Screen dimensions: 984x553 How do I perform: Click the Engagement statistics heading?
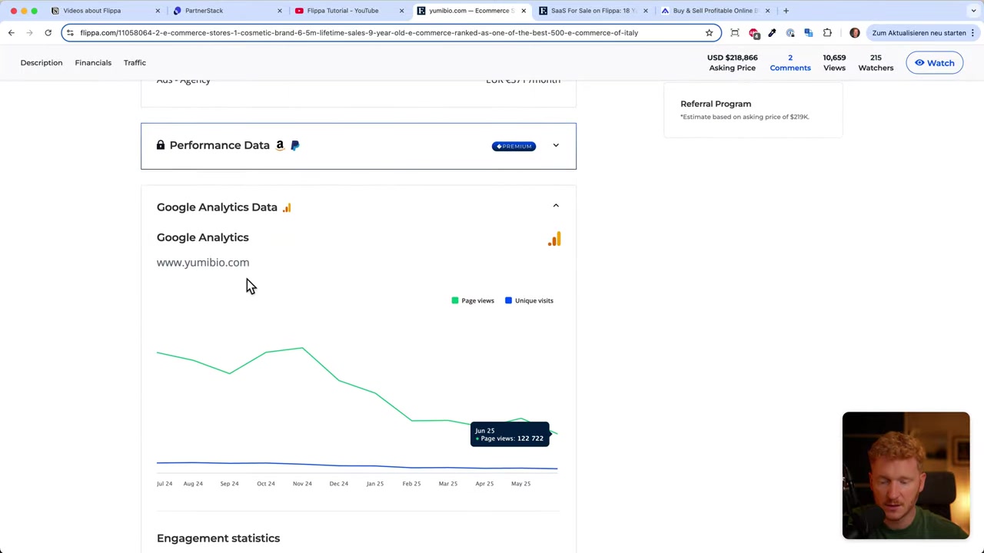click(x=218, y=538)
